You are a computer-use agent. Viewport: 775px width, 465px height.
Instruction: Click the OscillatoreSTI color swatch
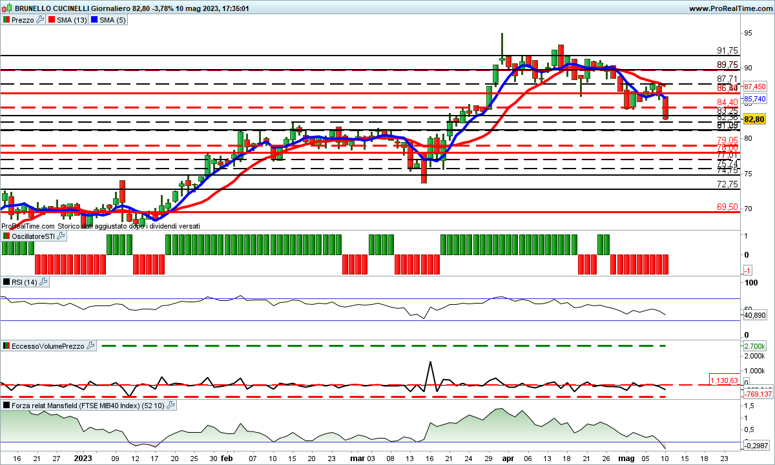point(6,236)
